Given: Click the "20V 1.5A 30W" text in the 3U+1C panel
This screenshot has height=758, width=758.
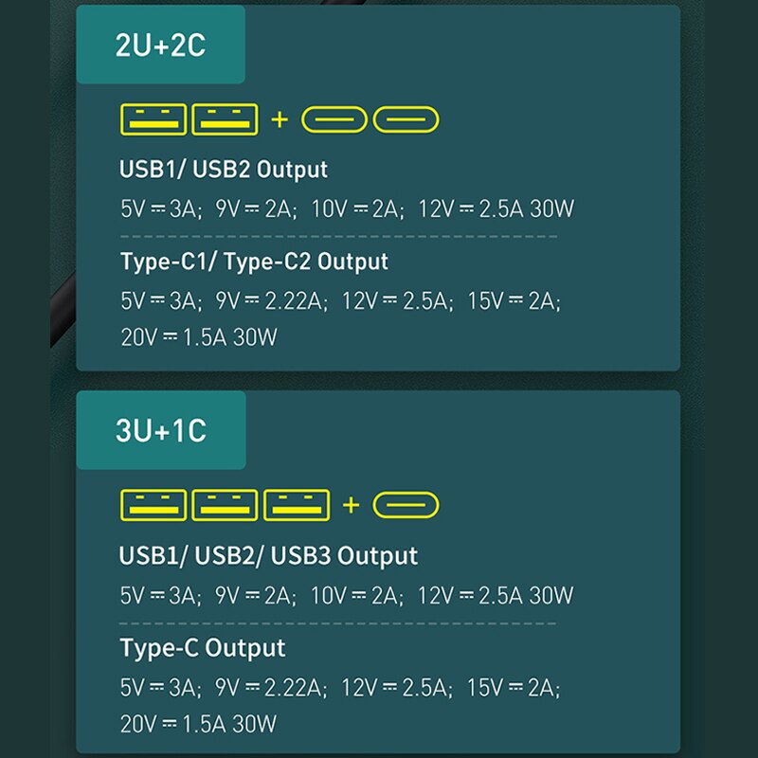Looking at the screenshot, I should (199, 725).
